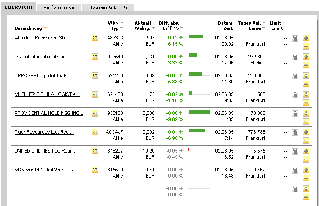Sort by Bezeichnung using the orange arrow
Image resolution: width=319 pixels, height=206 pixels.
pos(45,28)
